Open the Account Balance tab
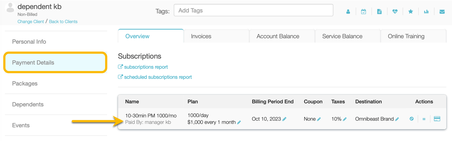 pyautogui.click(x=282, y=36)
